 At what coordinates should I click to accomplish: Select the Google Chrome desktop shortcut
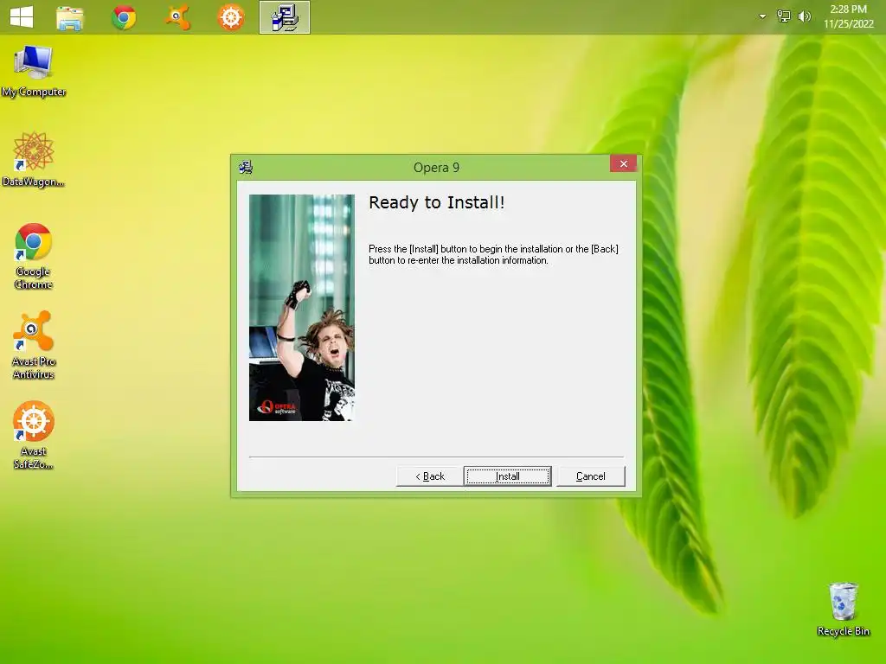34,257
